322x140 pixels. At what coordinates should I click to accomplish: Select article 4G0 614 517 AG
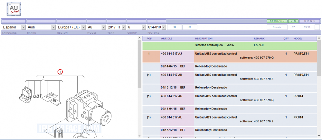point(172,96)
